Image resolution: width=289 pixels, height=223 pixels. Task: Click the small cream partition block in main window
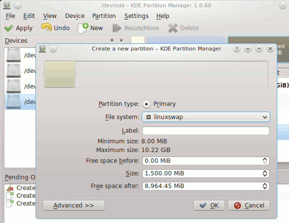click(137, 40)
